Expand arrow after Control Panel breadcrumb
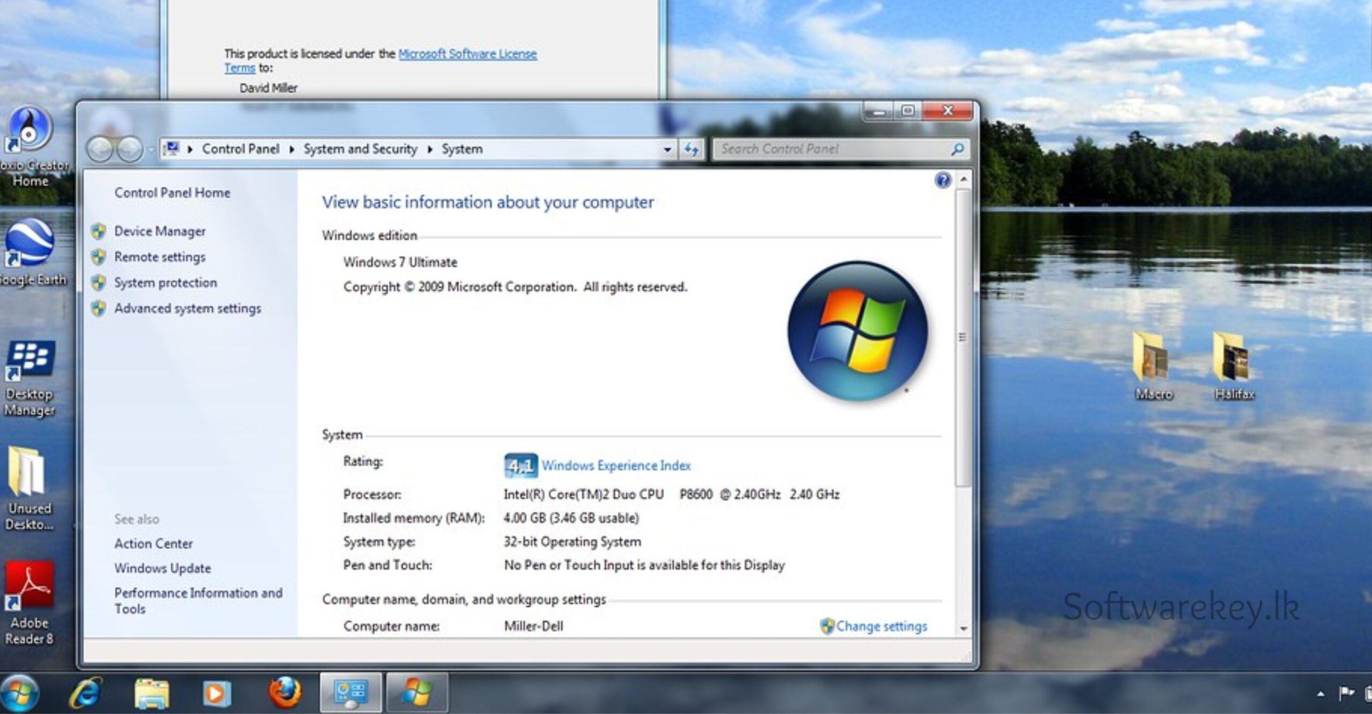The image size is (1372, 714). tap(292, 149)
